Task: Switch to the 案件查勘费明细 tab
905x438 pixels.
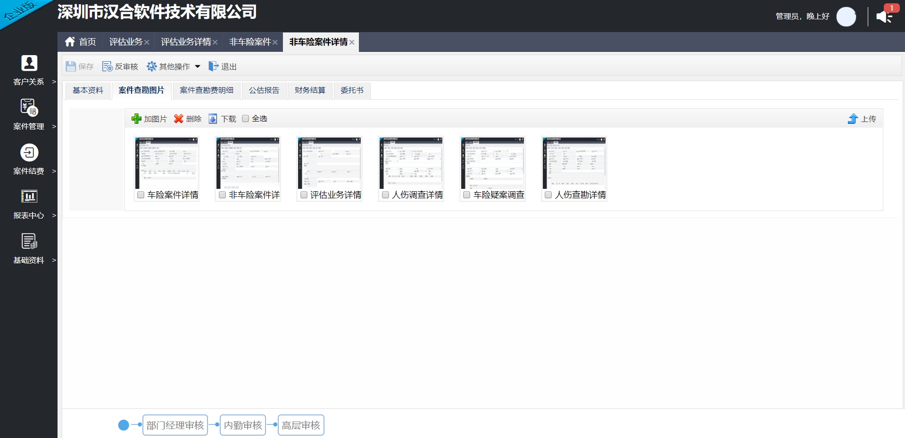Action: click(207, 90)
